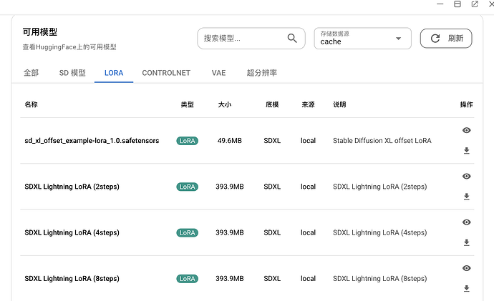Click the 49.6MB size value
Image resolution: width=494 pixels, height=301 pixels.
click(x=230, y=141)
